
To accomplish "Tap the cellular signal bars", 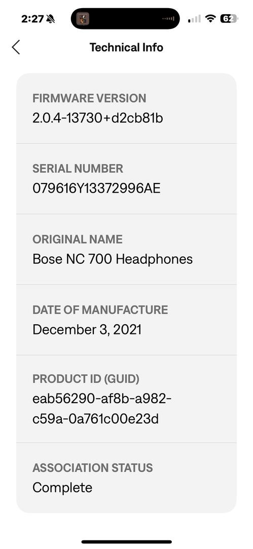I will point(194,19).
